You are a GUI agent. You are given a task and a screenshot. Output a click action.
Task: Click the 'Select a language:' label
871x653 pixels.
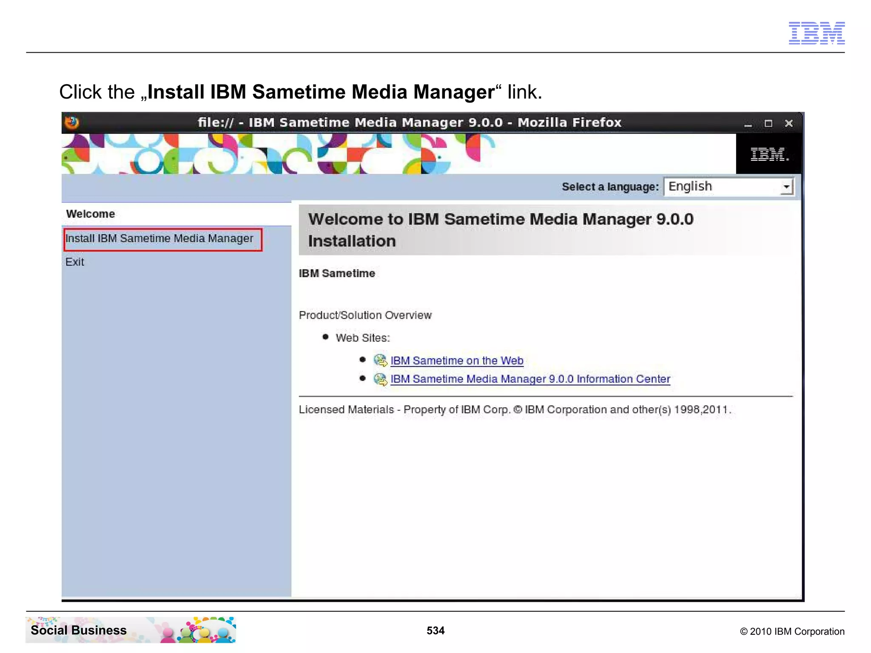coord(610,187)
